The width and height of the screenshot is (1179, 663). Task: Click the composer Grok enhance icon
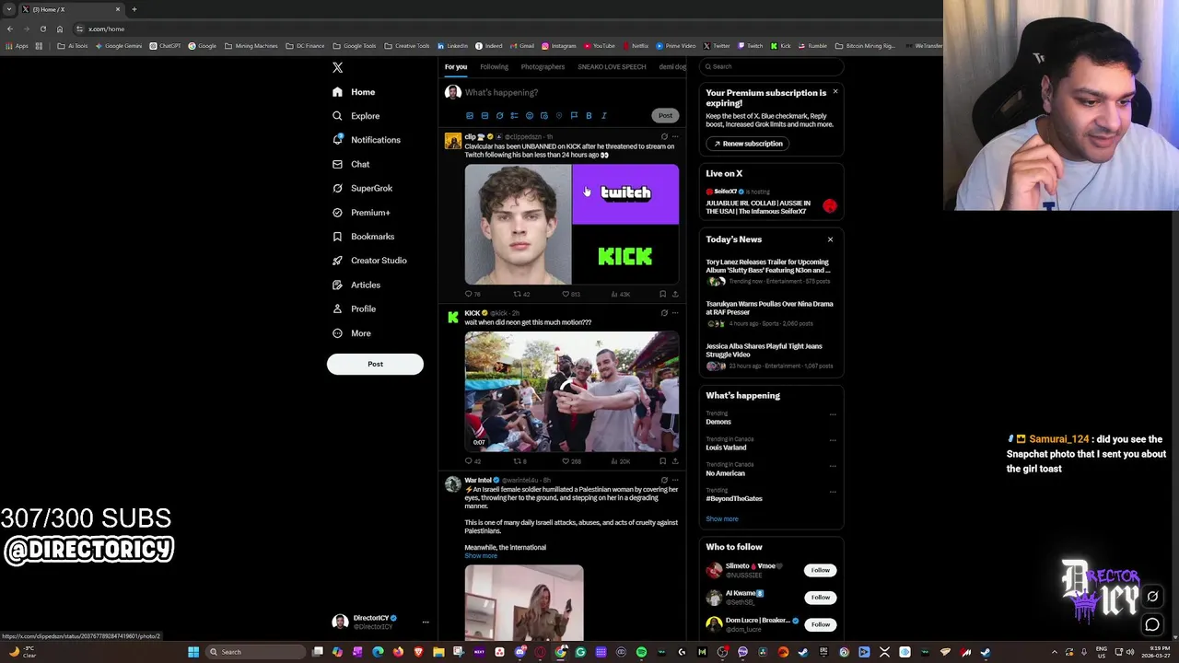pos(499,116)
